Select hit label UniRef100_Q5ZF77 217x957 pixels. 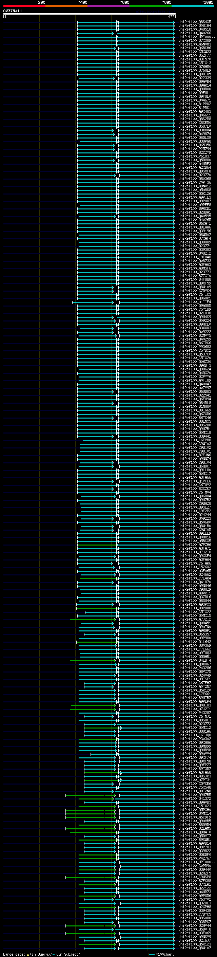pyautogui.click(x=195, y=55)
